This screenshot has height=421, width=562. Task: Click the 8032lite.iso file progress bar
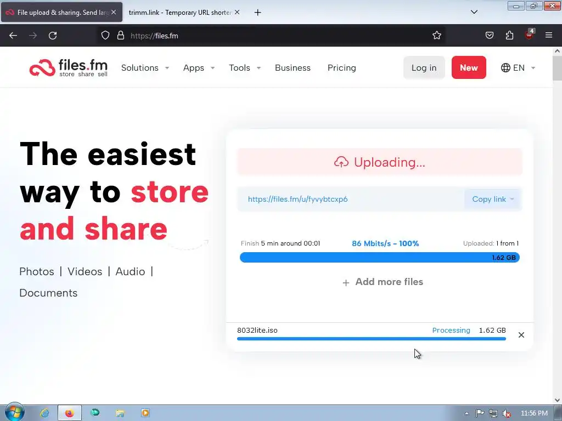pos(372,339)
